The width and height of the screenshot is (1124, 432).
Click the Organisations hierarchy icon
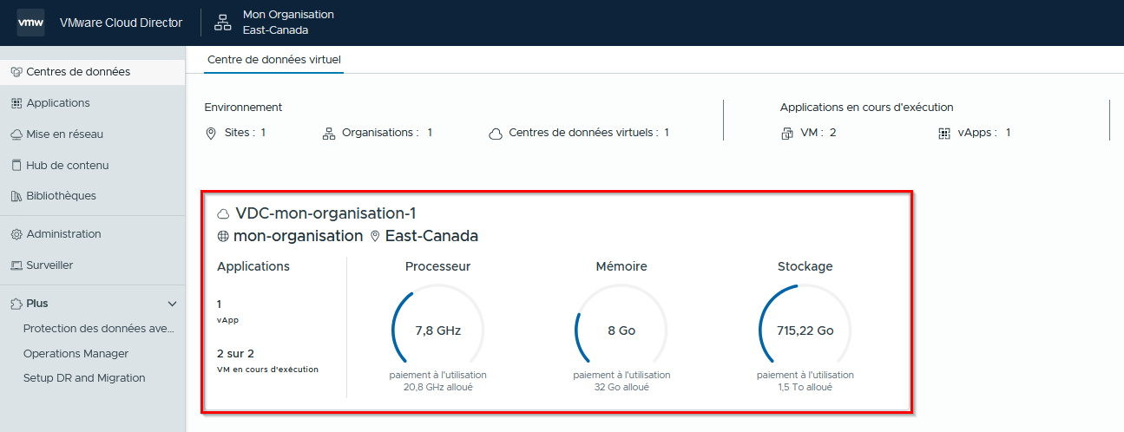coord(328,134)
